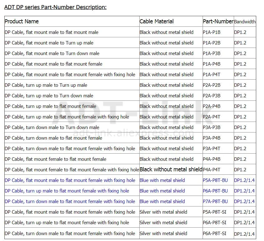Click the ADT DP series Part-Number Description heading
The width and height of the screenshot is (264, 241).
tap(55, 7)
